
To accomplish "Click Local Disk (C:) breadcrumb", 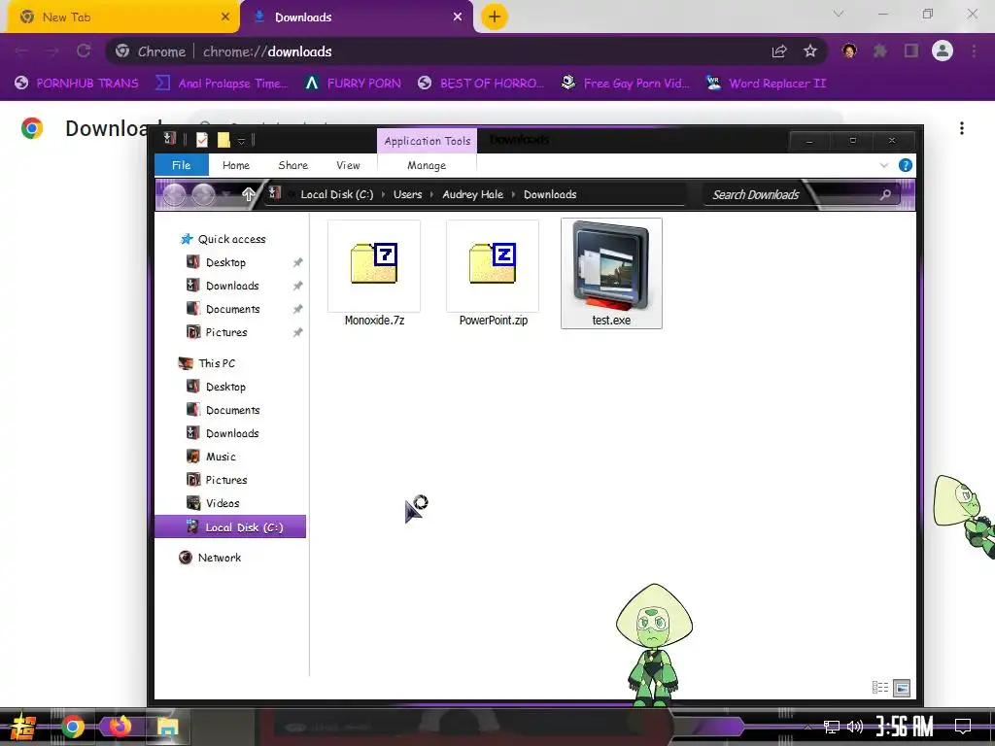I will (x=336, y=194).
